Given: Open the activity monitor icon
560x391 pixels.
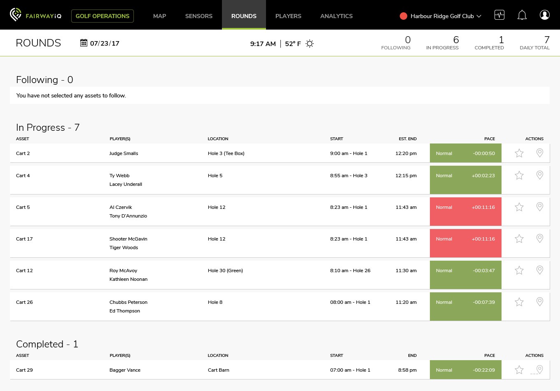Looking at the screenshot, I should coord(499,15).
